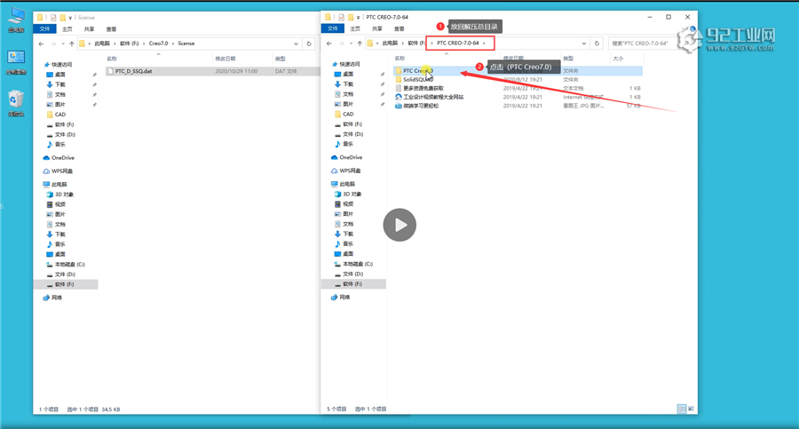Maximize the PTC CREO-7.0-64 window
Viewport: 799px width, 429px height.
click(668, 17)
